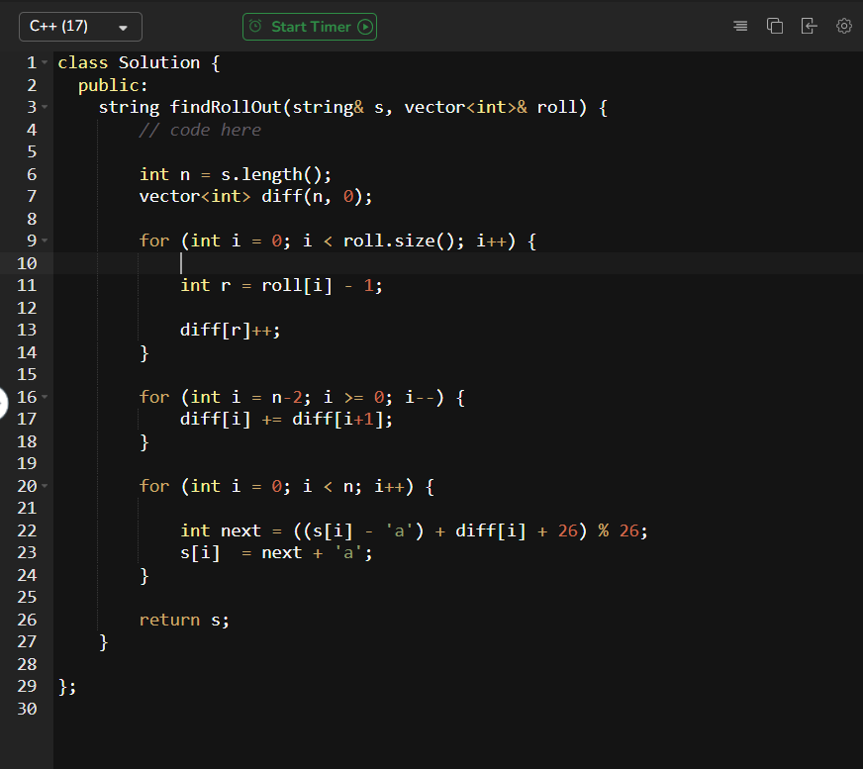Collapse the fold arrow at line 3
This screenshot has height=769, width=863.
coord(45,107)
